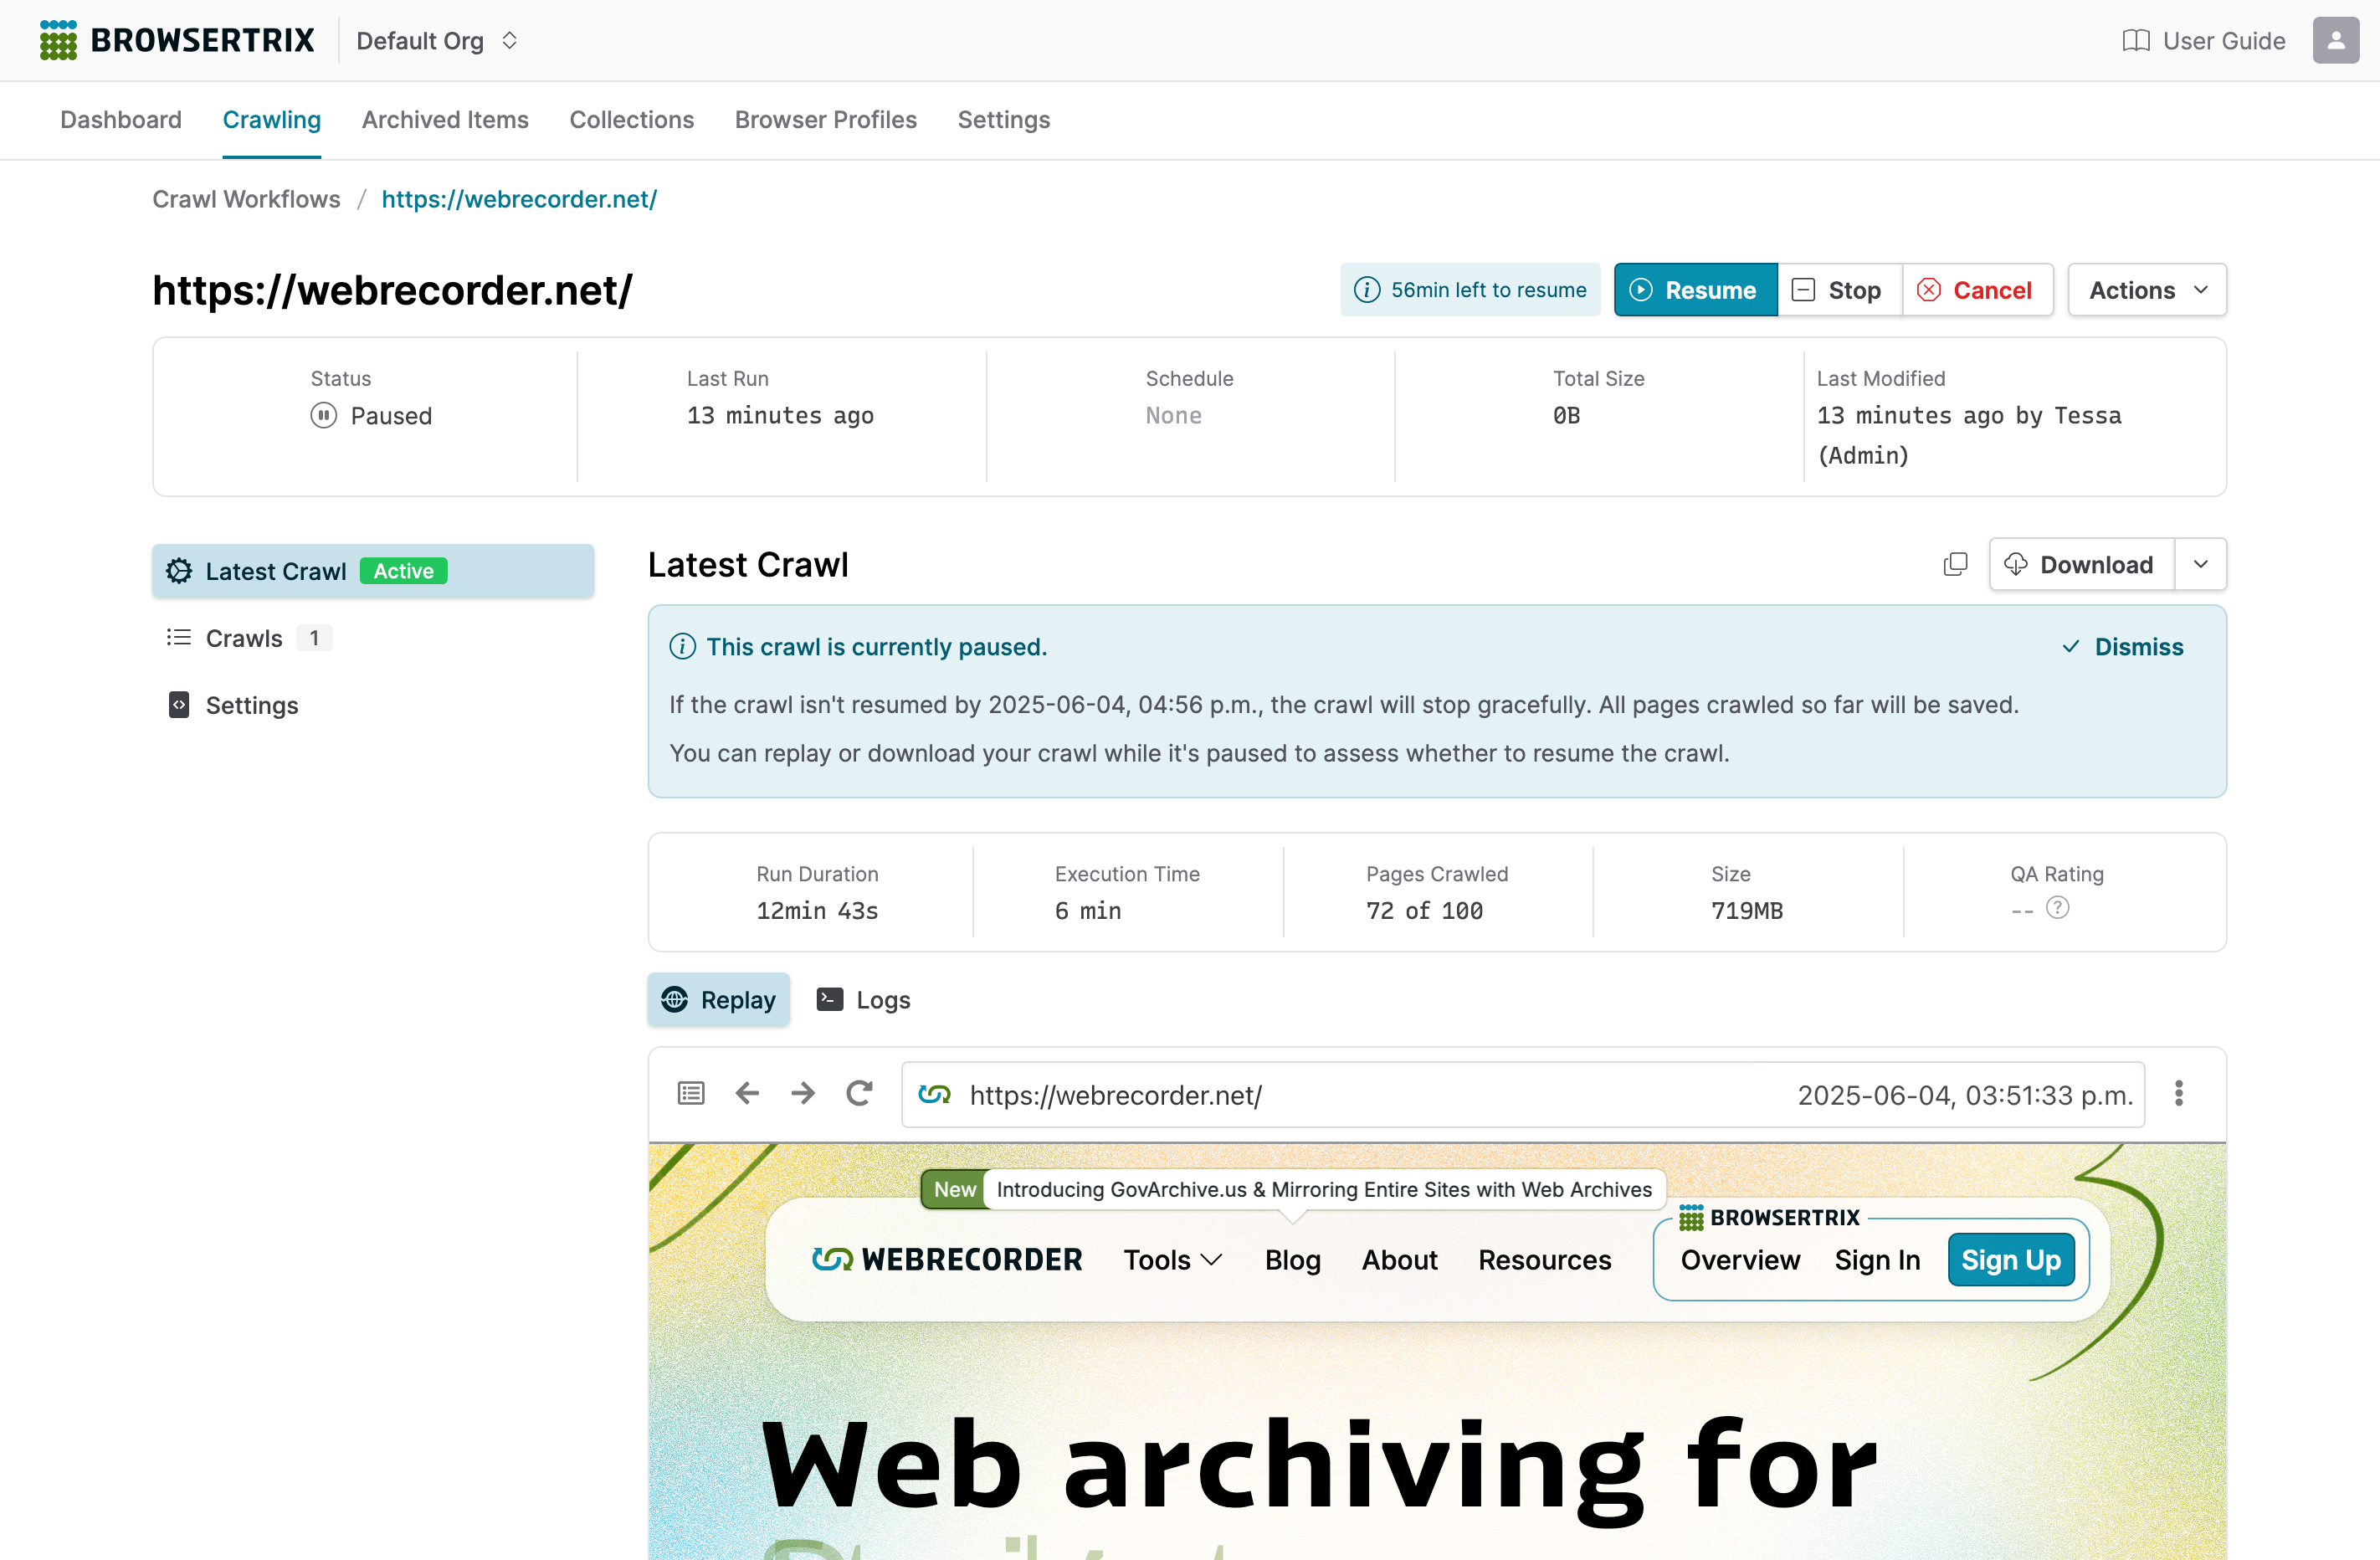Go to the Dashboard tab

click(x=121, y=119)
